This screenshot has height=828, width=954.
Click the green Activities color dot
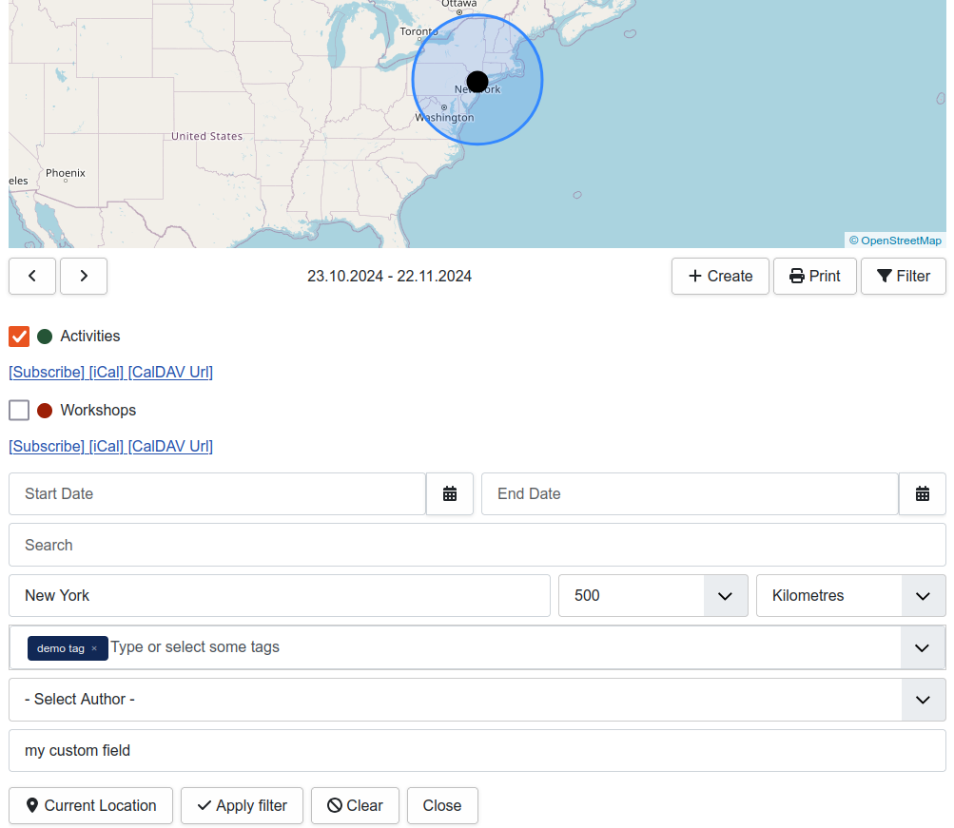point(45,337)
